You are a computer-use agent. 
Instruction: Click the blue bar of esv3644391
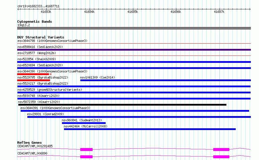pyautogui.click(x=135, y=111)
